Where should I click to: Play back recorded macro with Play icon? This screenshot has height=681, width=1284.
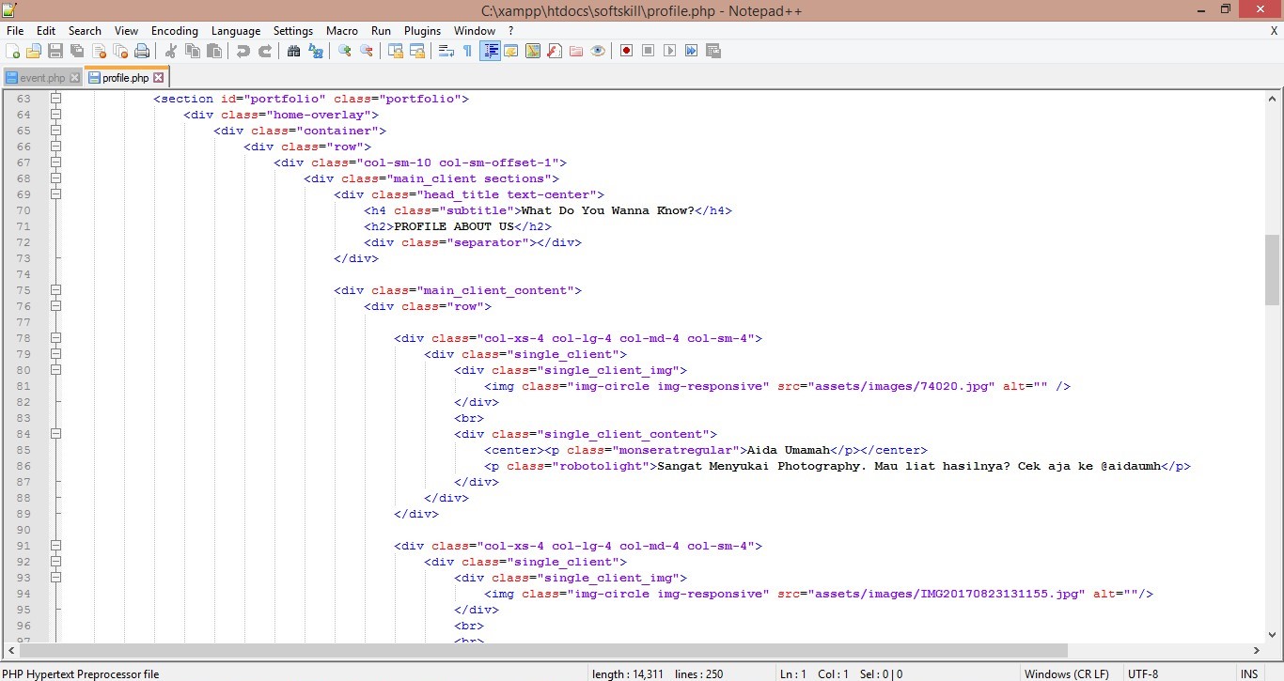[670, 51]
